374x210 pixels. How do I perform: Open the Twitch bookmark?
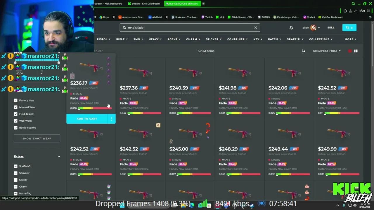[207, 17]
